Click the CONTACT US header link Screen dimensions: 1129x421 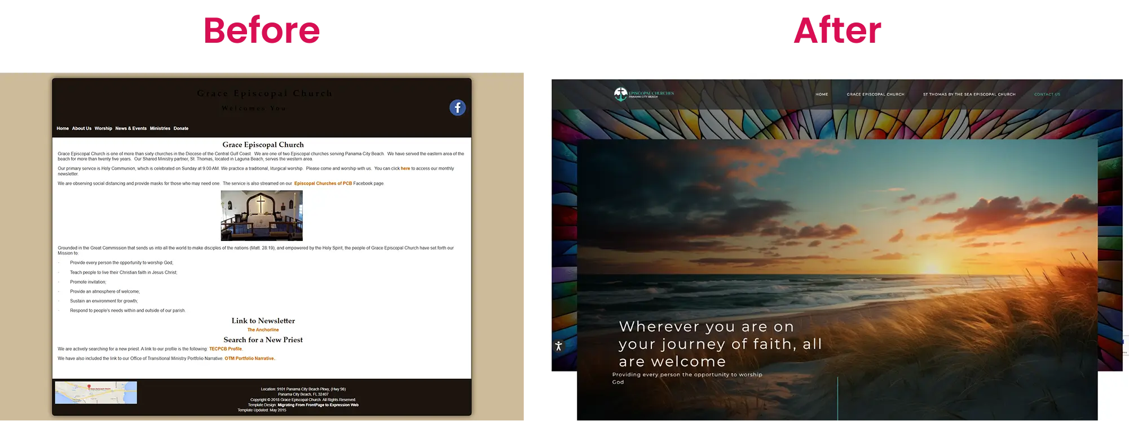point(1047,95)
